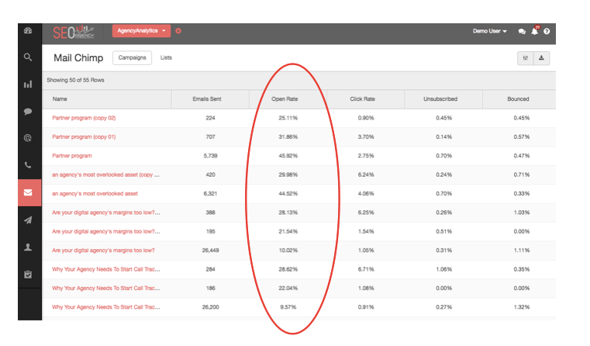Open the margins too low campaign with 195 emails
This screenshot has width=590, height=346.
tap(106, 231)
